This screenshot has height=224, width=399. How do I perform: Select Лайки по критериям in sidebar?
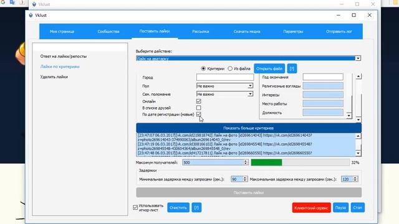pos(60,67)
